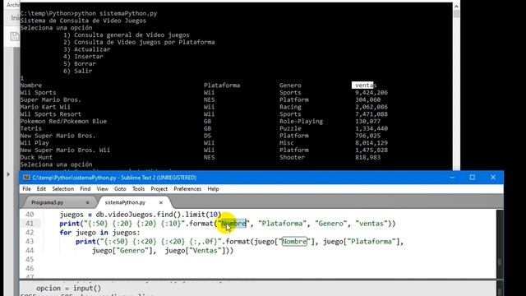Click the "Nombre" column header in console
Image resolution: width=526 pixels, height=296 pixels.
[31, 86]
